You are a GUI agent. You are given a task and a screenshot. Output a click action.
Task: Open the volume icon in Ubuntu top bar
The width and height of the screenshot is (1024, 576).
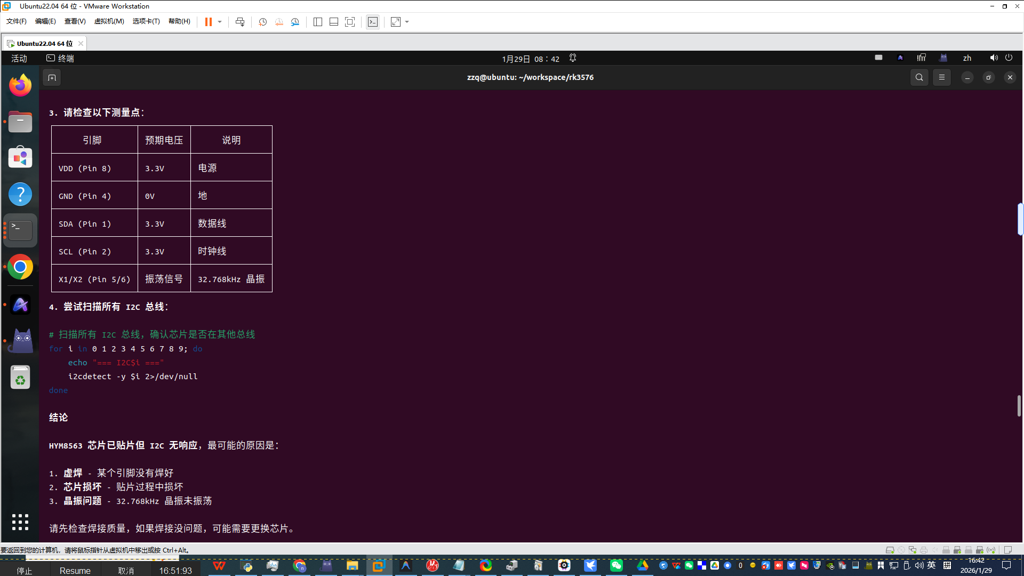[x=994, y=58]
